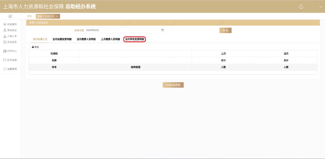Switch to the 首页 tab
This screenshot has width=325, height=159.
29,16
